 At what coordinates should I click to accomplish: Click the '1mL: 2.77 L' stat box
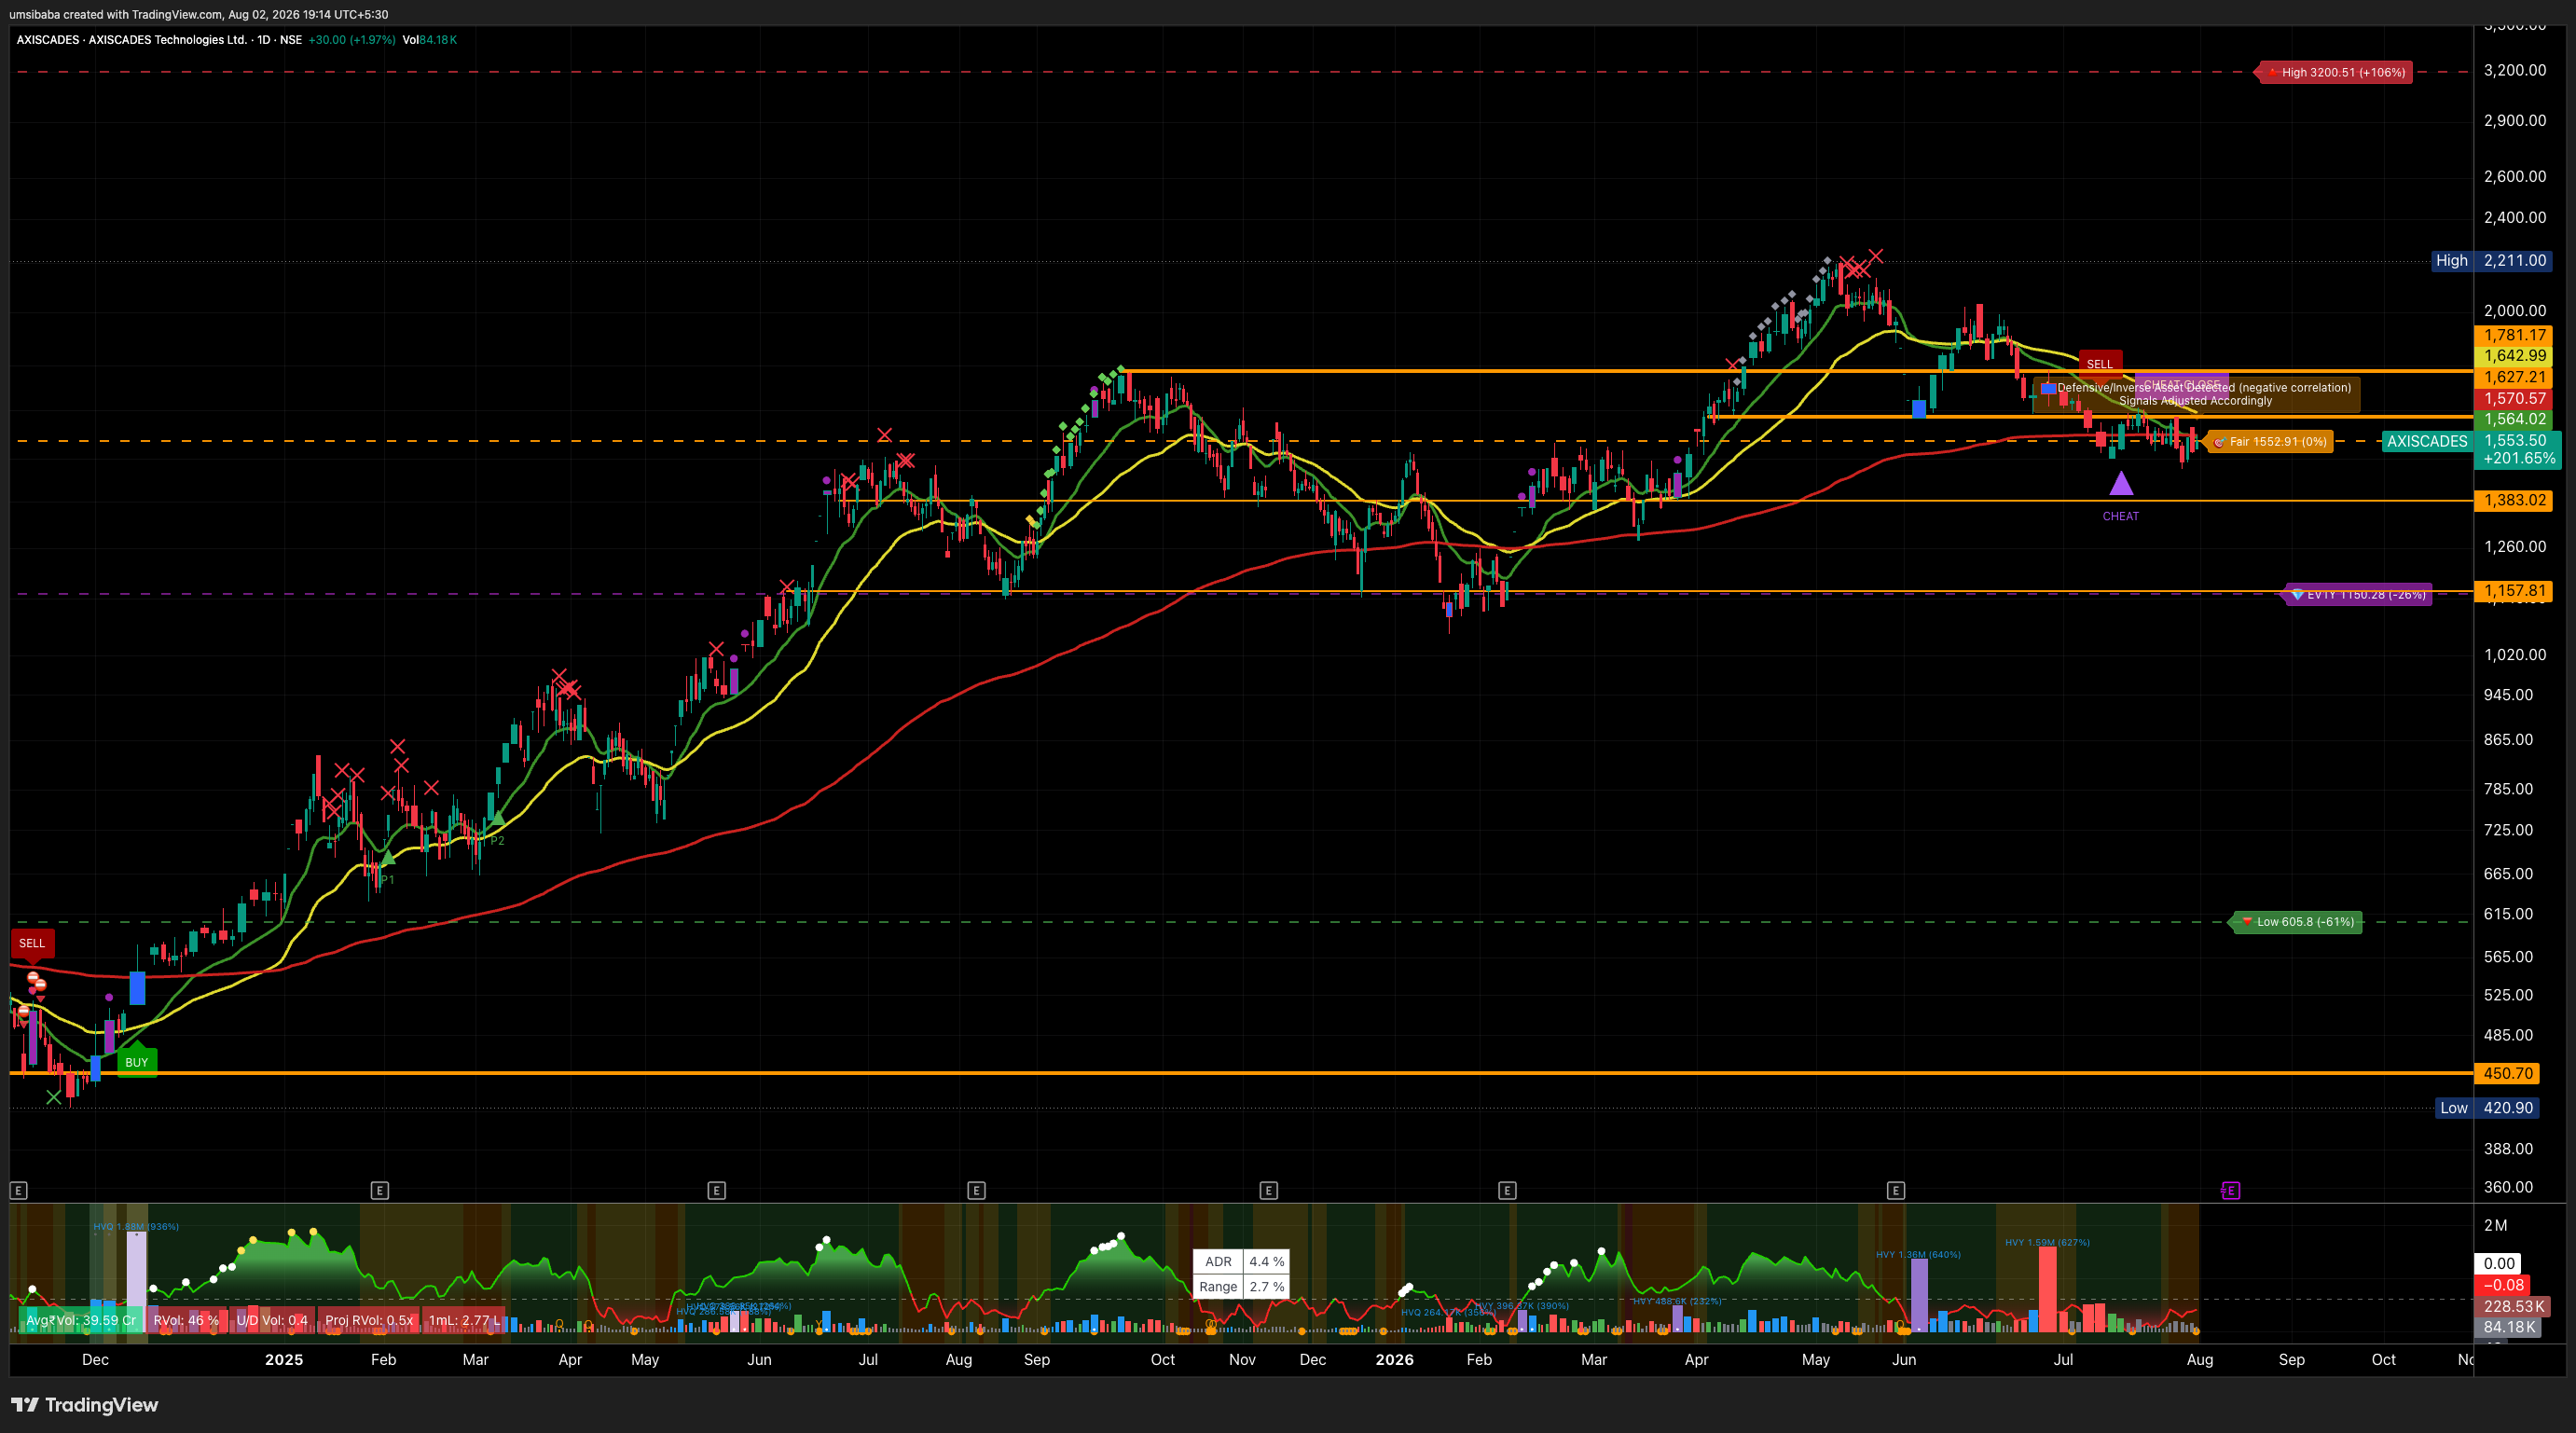(x=464, y=1320)
